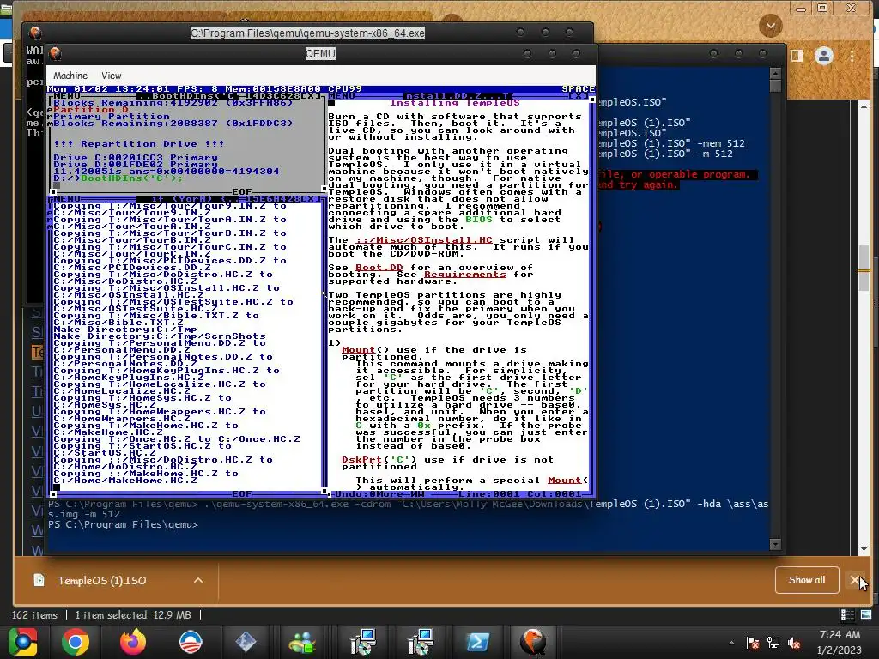Click 'Drive C:00201CC3 Primary' line
The width and height of the screenshot is (879, 659).
pos(136,158)
